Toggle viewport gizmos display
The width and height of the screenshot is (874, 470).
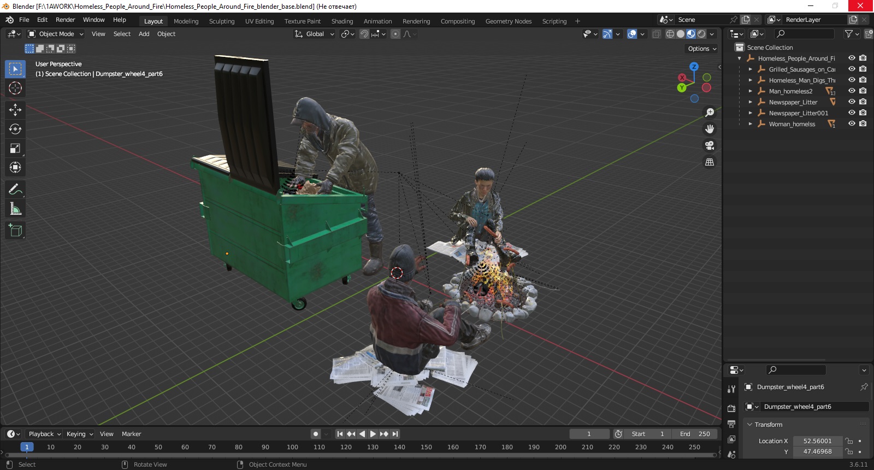click(x=607, y=34)
